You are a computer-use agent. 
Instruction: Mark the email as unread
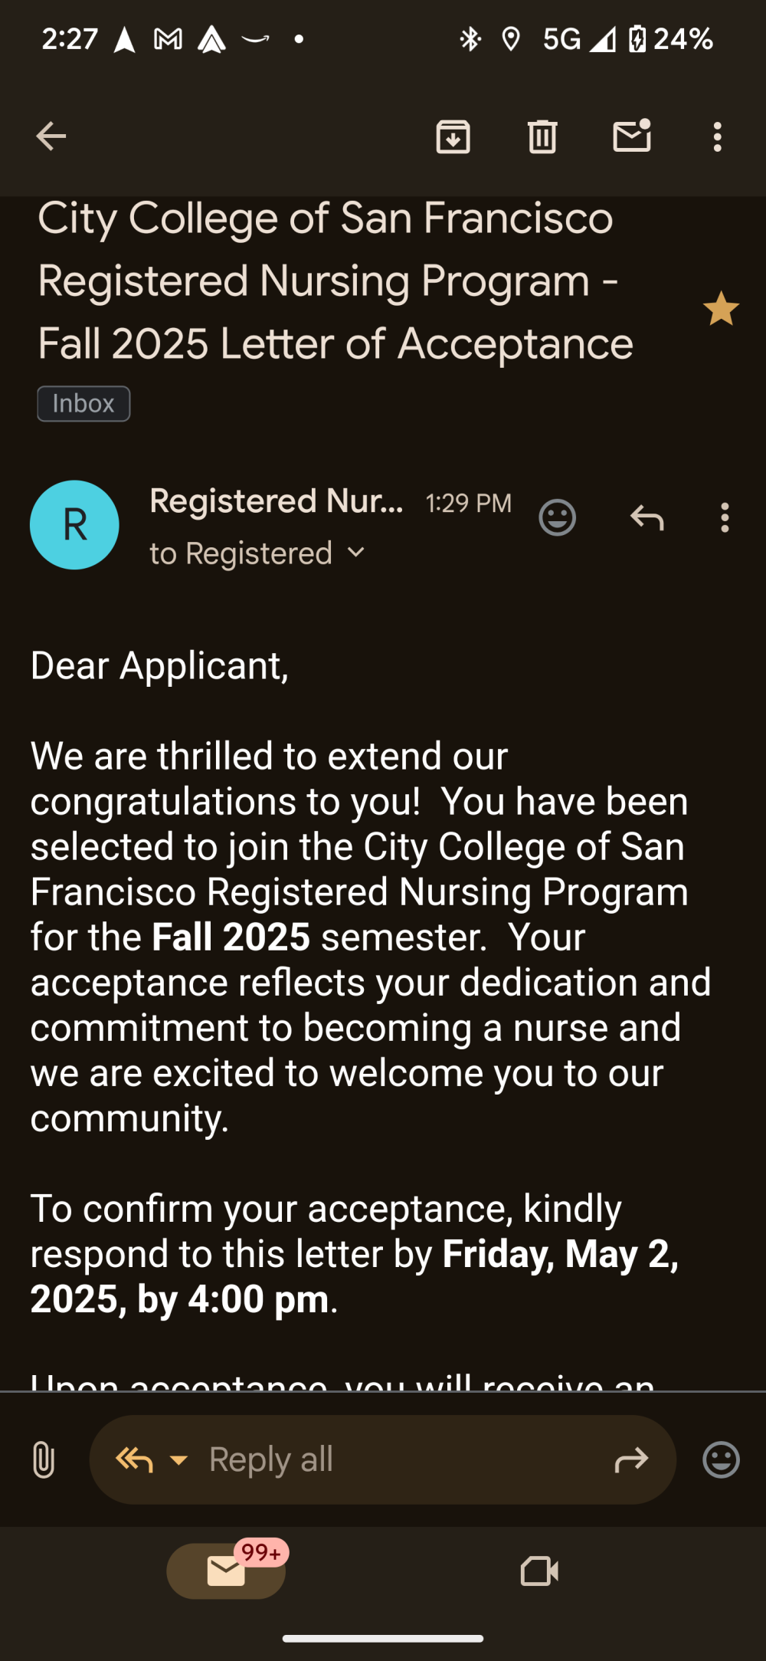[x=632, y=136]
